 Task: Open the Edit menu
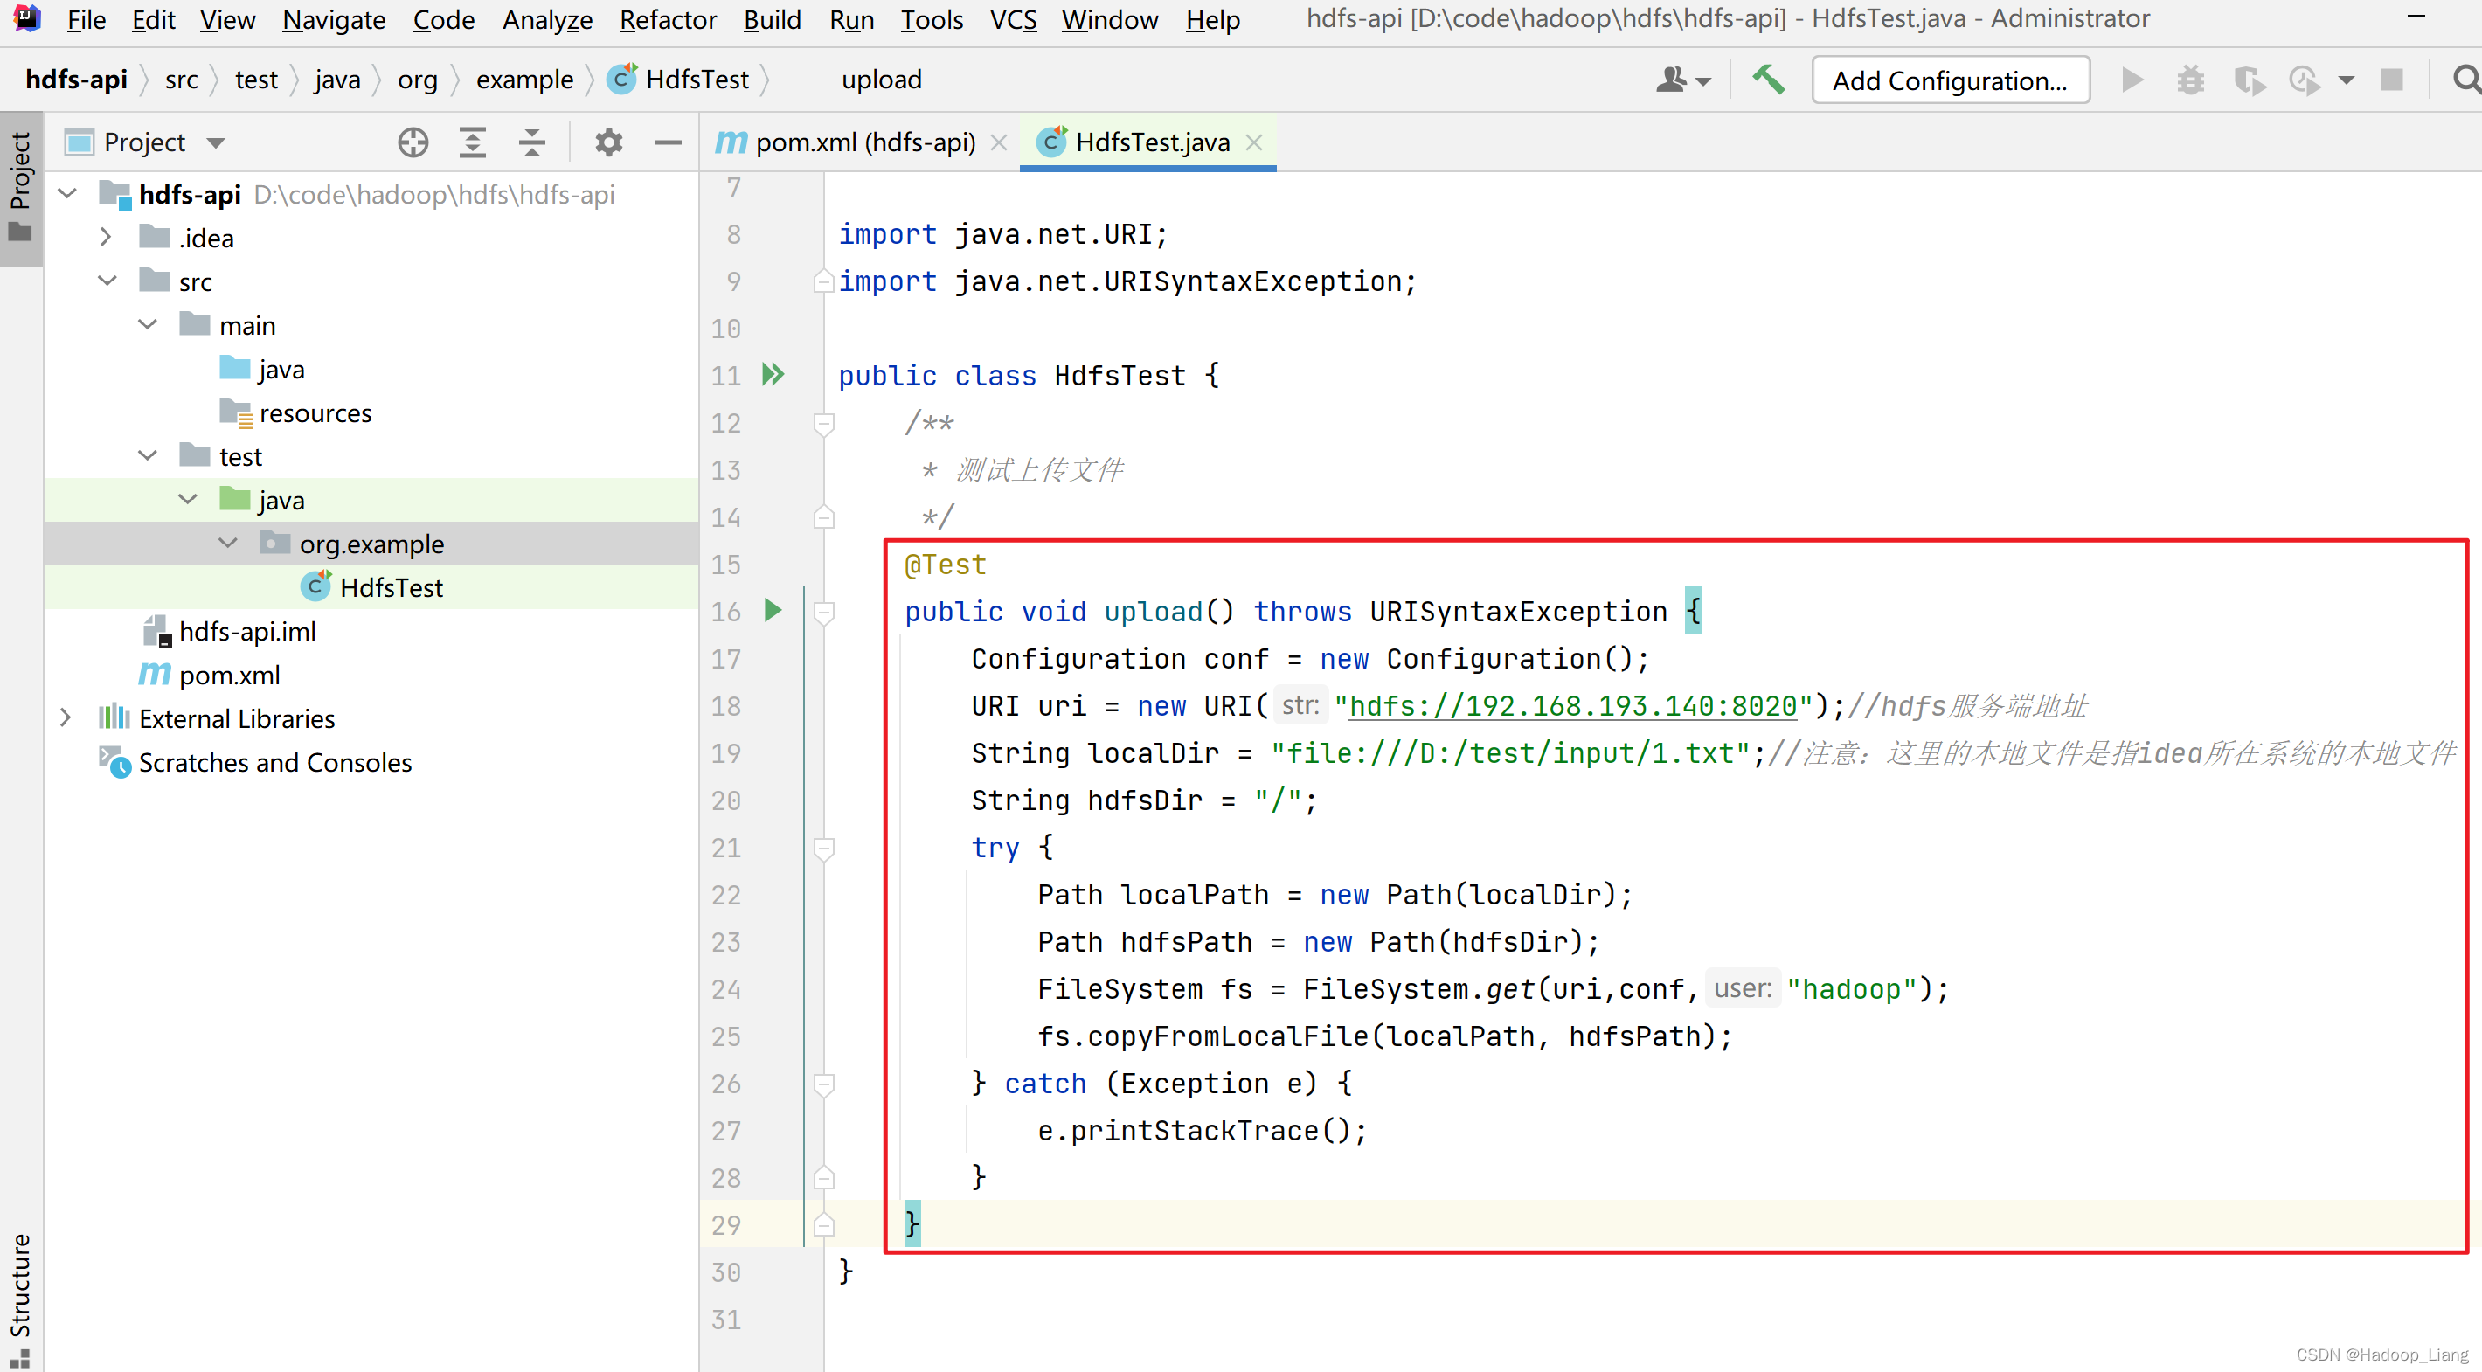point(153,19)
